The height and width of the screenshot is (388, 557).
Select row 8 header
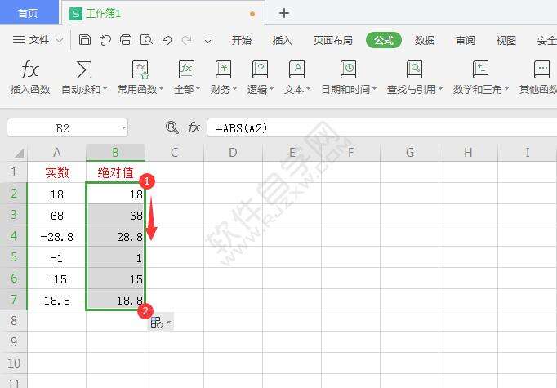[14, 320]
